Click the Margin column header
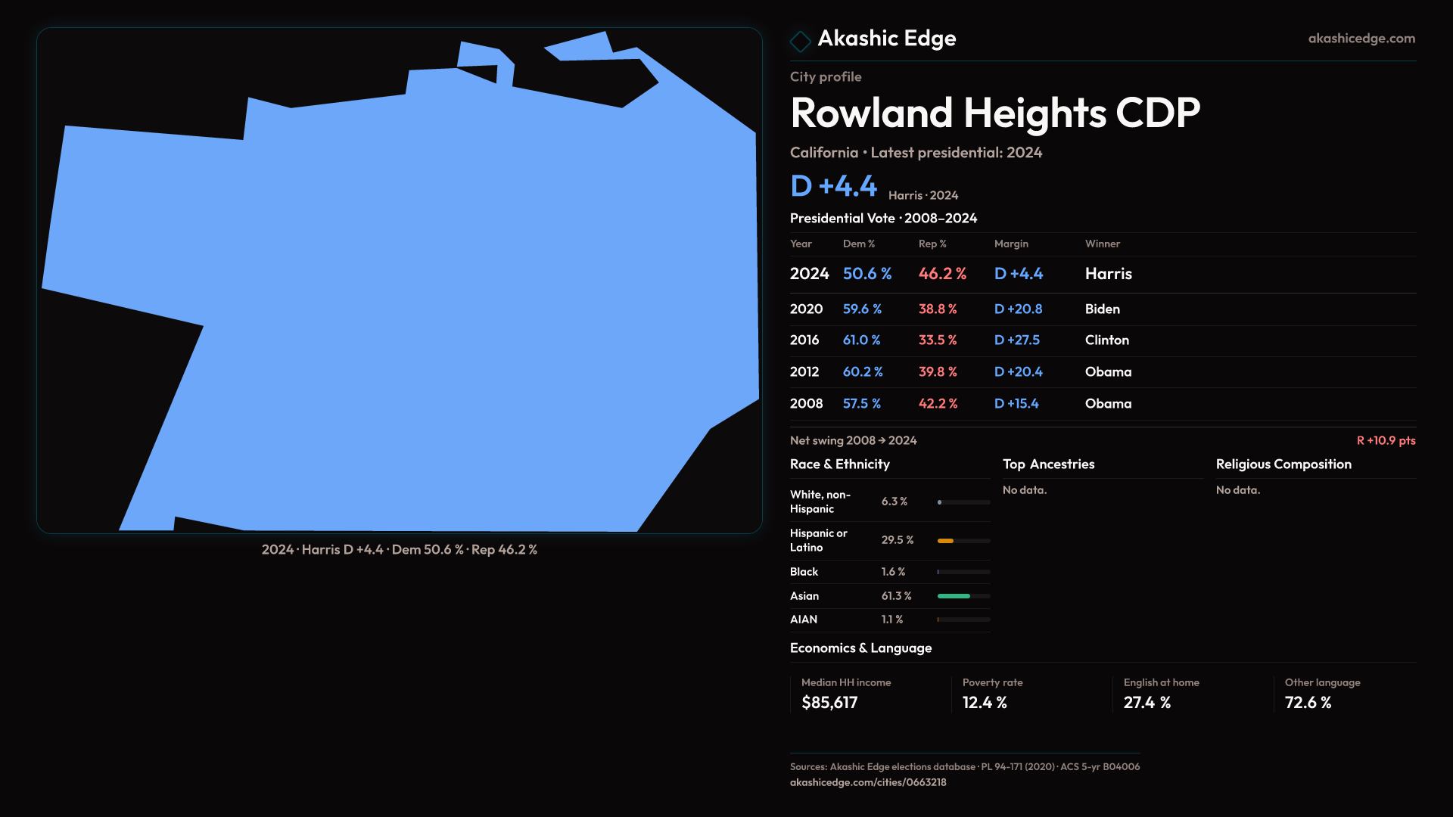 pos(1010,244)
